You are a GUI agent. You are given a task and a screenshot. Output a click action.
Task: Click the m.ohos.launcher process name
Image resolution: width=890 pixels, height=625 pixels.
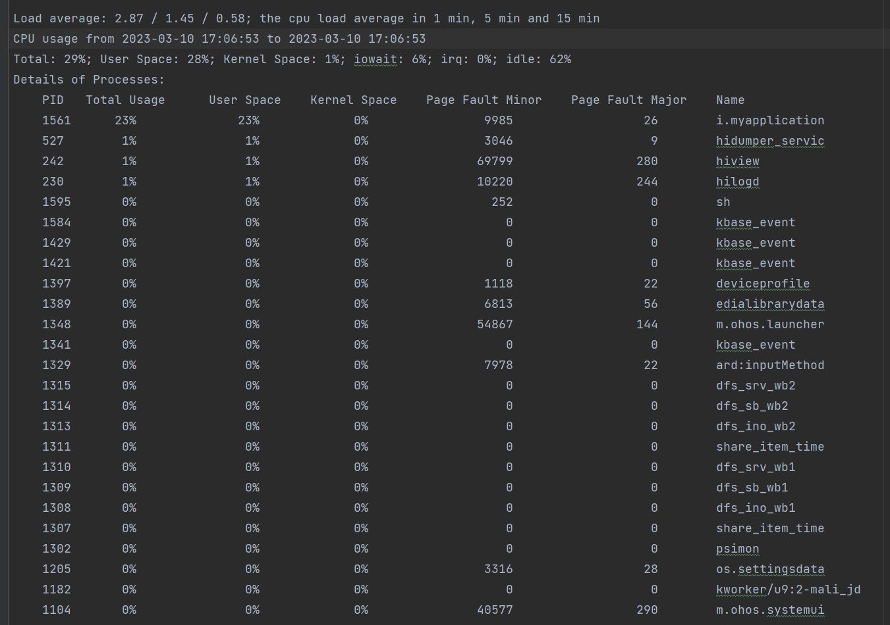pyautogui.click(x=769, y=324)
